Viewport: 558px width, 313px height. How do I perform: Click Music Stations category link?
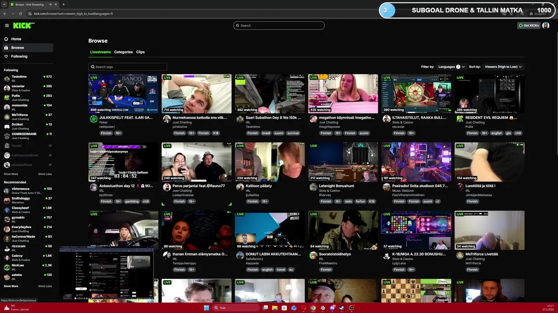click(402, 191)
